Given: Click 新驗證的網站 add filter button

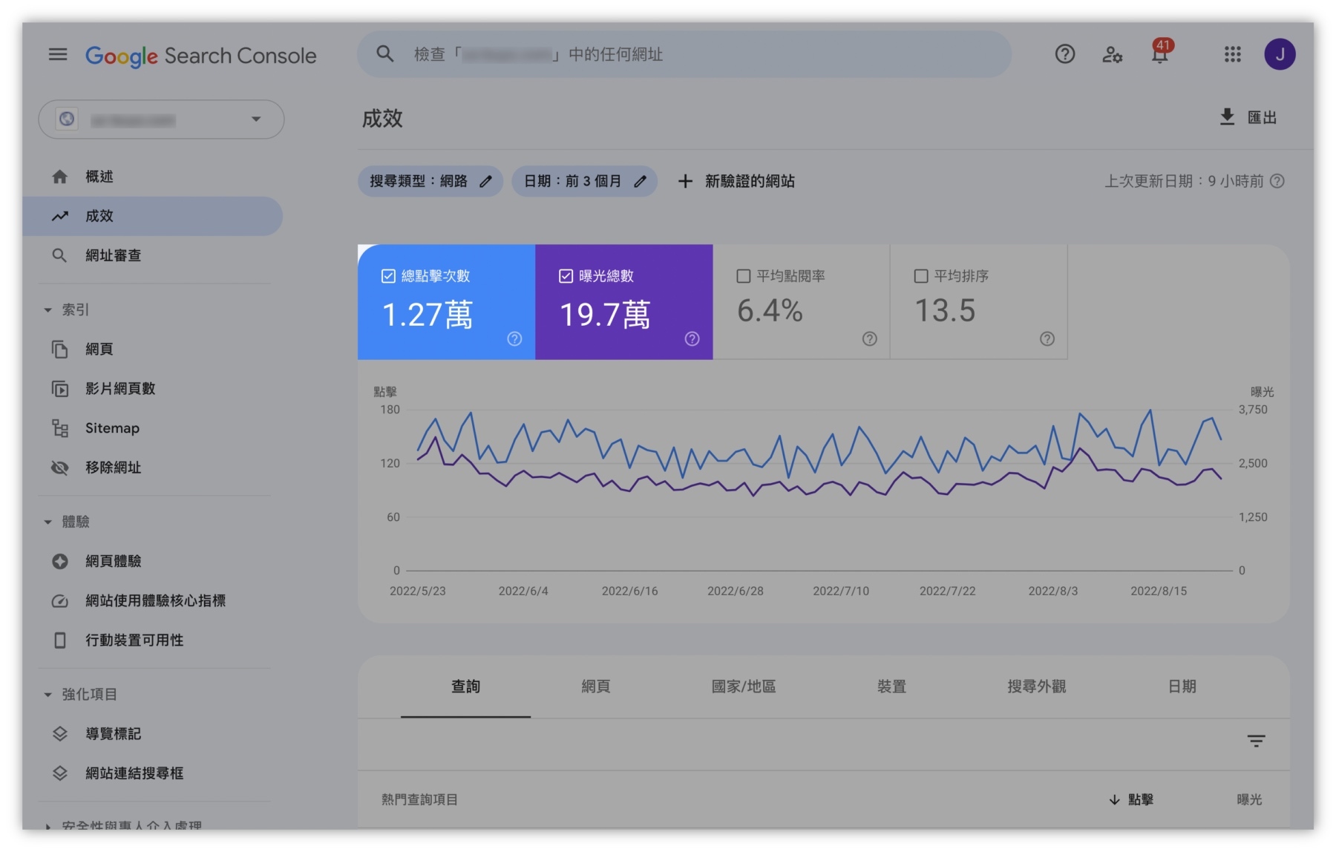Looking at the screenshot, I should click(736, 181).
